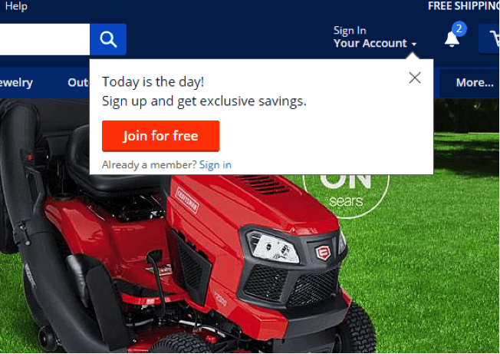Open the Jewelry category tab
Image resolution: width=500 pixels, height=354 pixels.
[x=16, y=82]
